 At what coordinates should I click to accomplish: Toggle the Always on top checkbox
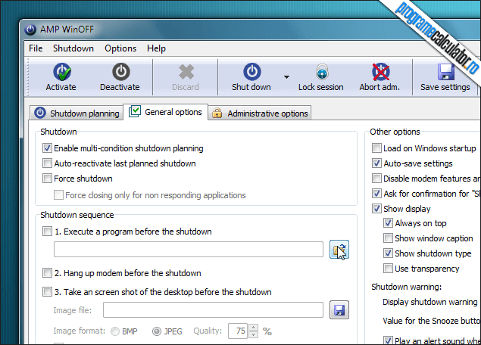point(388,223)
